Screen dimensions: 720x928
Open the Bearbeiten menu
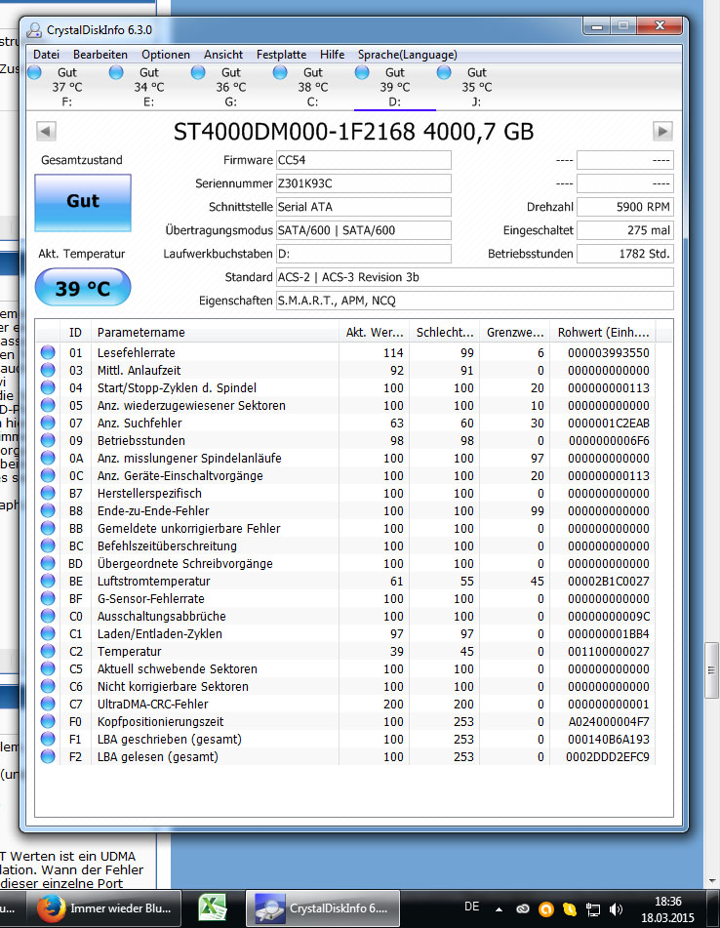coord(100,55)
